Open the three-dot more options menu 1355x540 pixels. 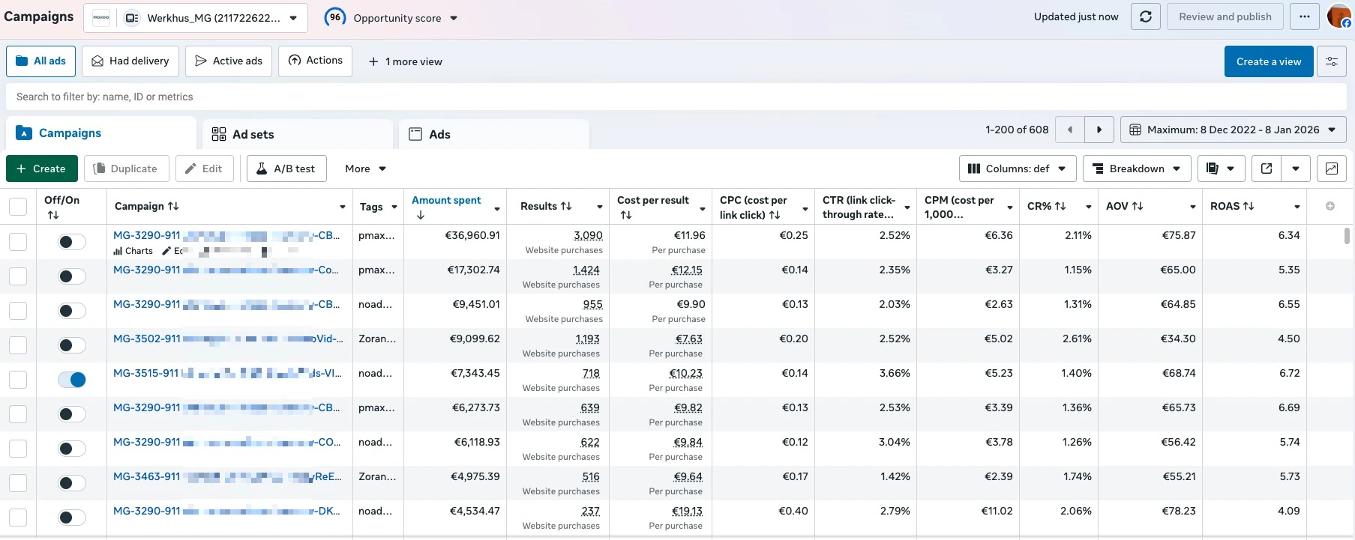pyautogui.click(x=1305, y=16)
